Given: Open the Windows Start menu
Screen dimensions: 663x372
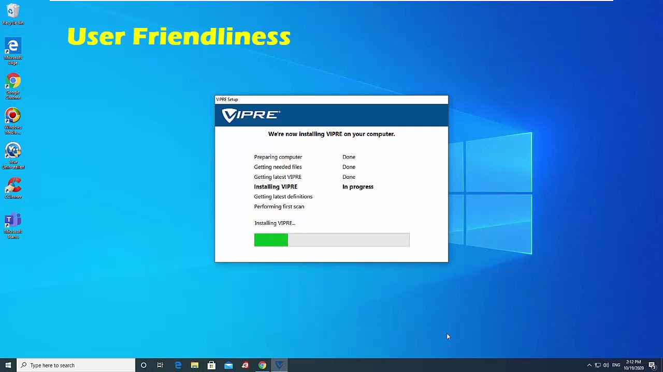Looking at the screenshot, I should click(8, 365).
